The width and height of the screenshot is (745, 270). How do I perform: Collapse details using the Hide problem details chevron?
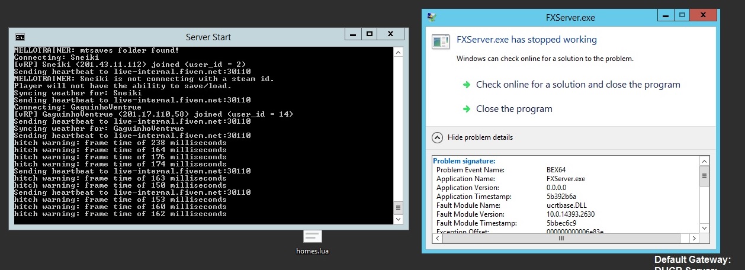coord(437,137)
